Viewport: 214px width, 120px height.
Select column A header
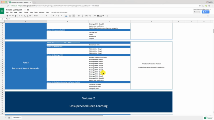click(x=26, y=21)
